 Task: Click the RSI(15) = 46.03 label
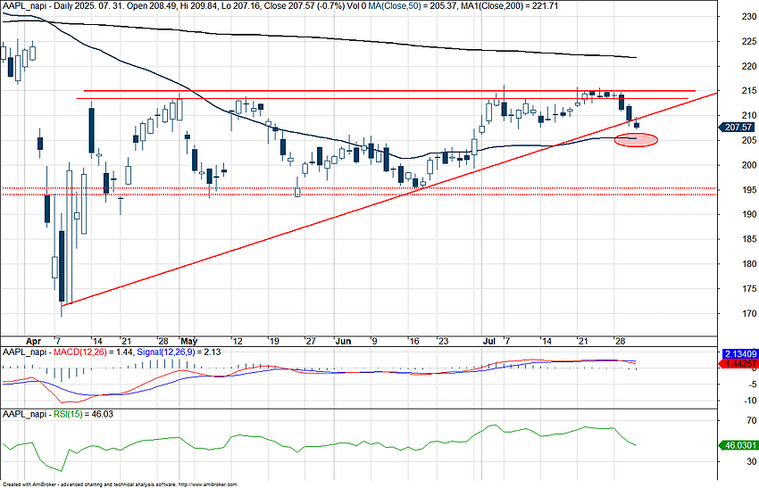[83, 414]
